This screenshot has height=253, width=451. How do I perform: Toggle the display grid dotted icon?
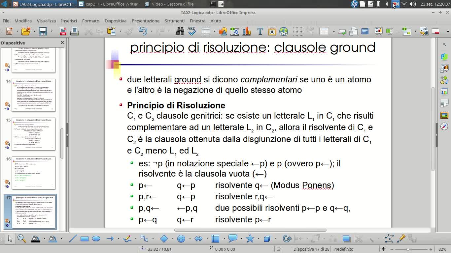click(297, 31)
